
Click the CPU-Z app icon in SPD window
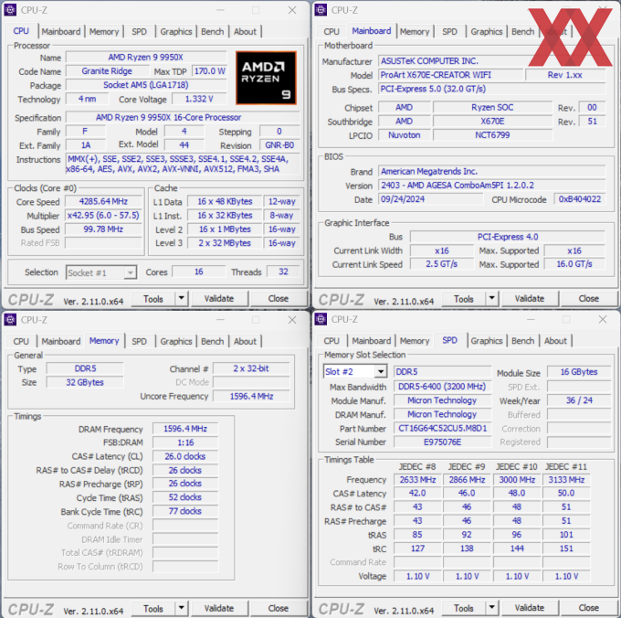tap(321, 319)
